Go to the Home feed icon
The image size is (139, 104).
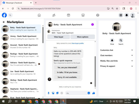point(39,15)
